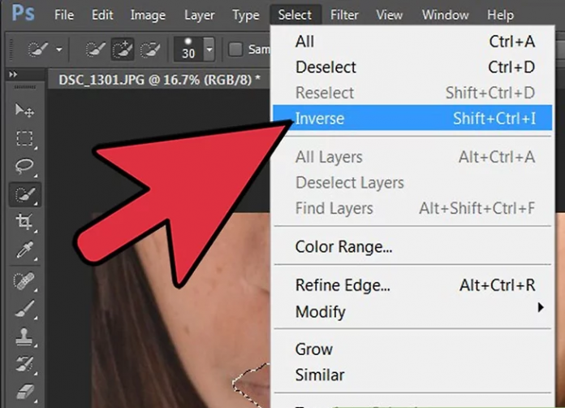Image resolution: width=565 pixels, height=408 pixels.
Task: Select the Move tool
Action: click(24, 110)
